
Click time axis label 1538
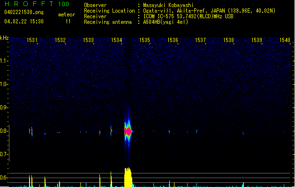[228, 40]
